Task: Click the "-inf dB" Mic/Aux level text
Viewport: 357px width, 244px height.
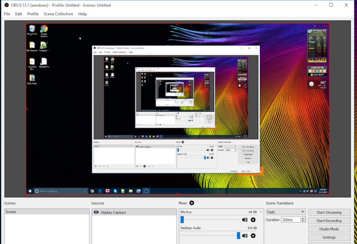Action: pyautogui.click(x=252, y=212)
